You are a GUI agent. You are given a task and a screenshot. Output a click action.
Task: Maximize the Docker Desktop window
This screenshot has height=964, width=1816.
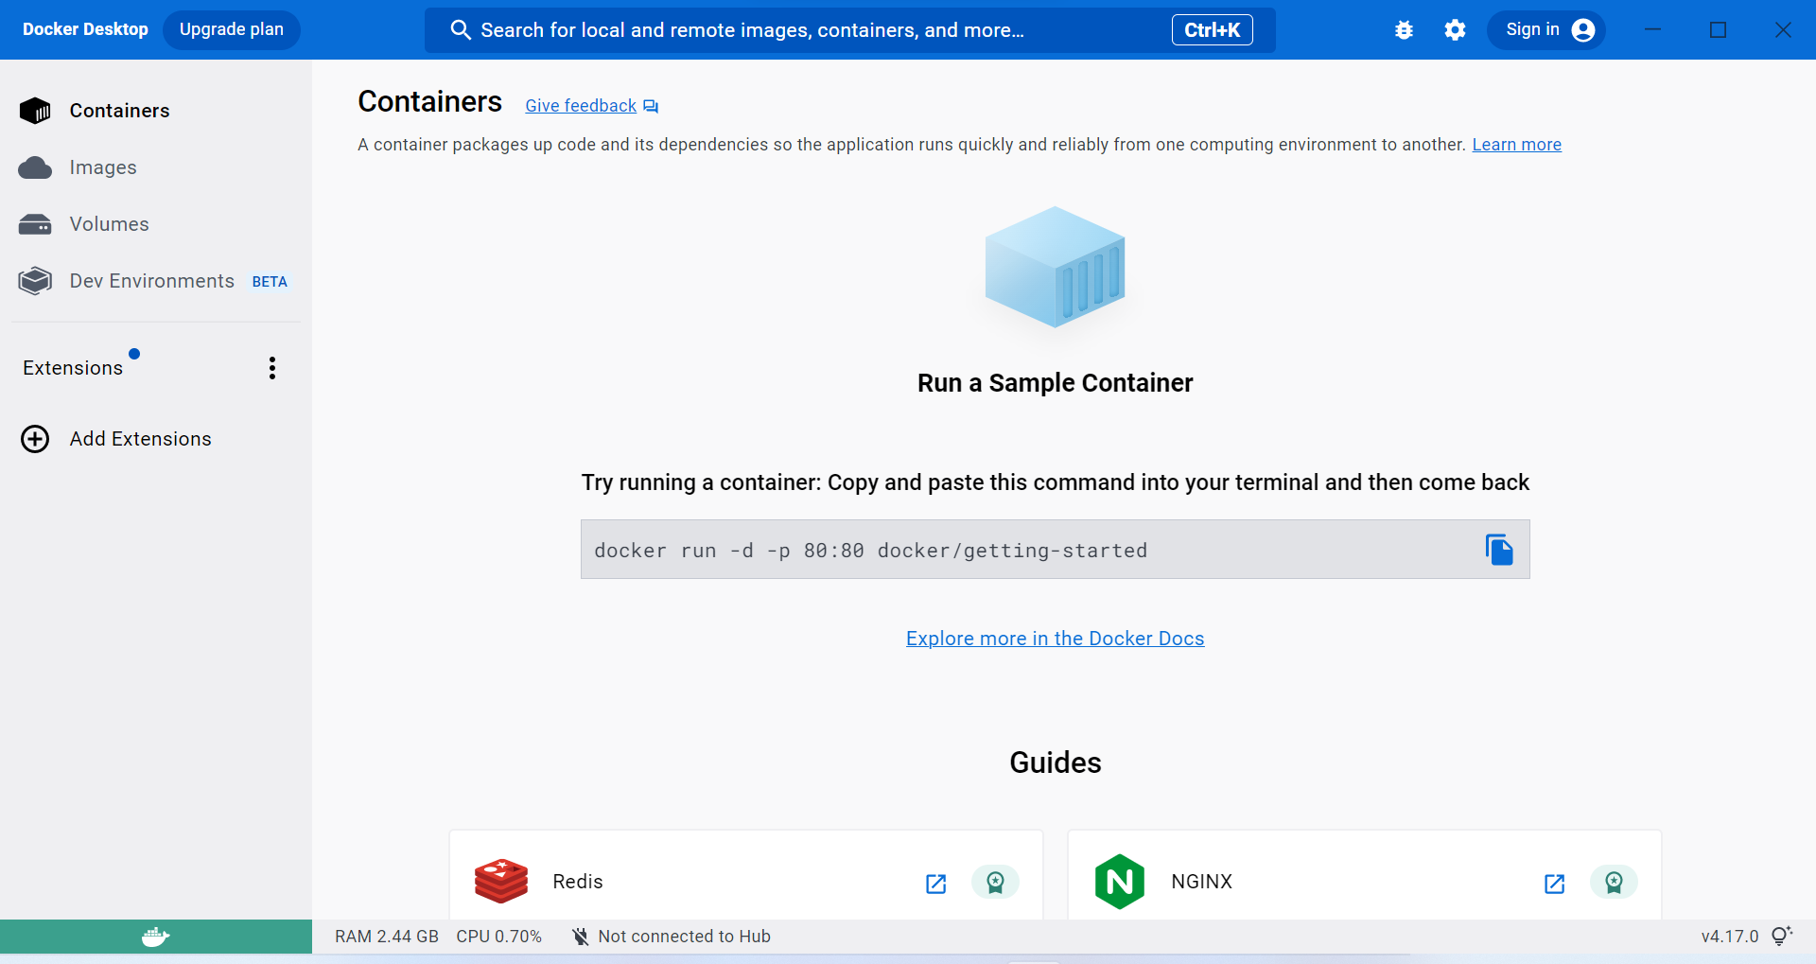coord(1718,30)
